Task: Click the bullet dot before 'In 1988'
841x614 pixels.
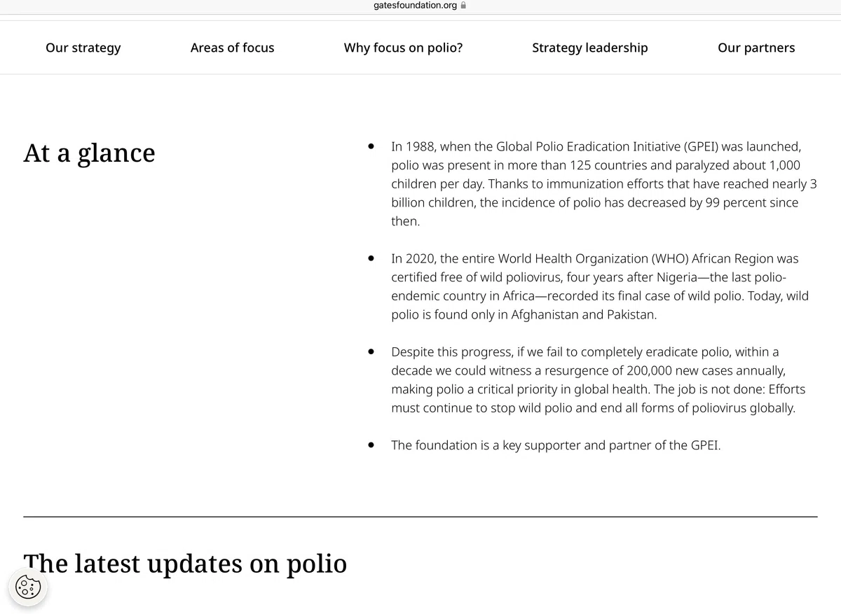Action: 371,147
